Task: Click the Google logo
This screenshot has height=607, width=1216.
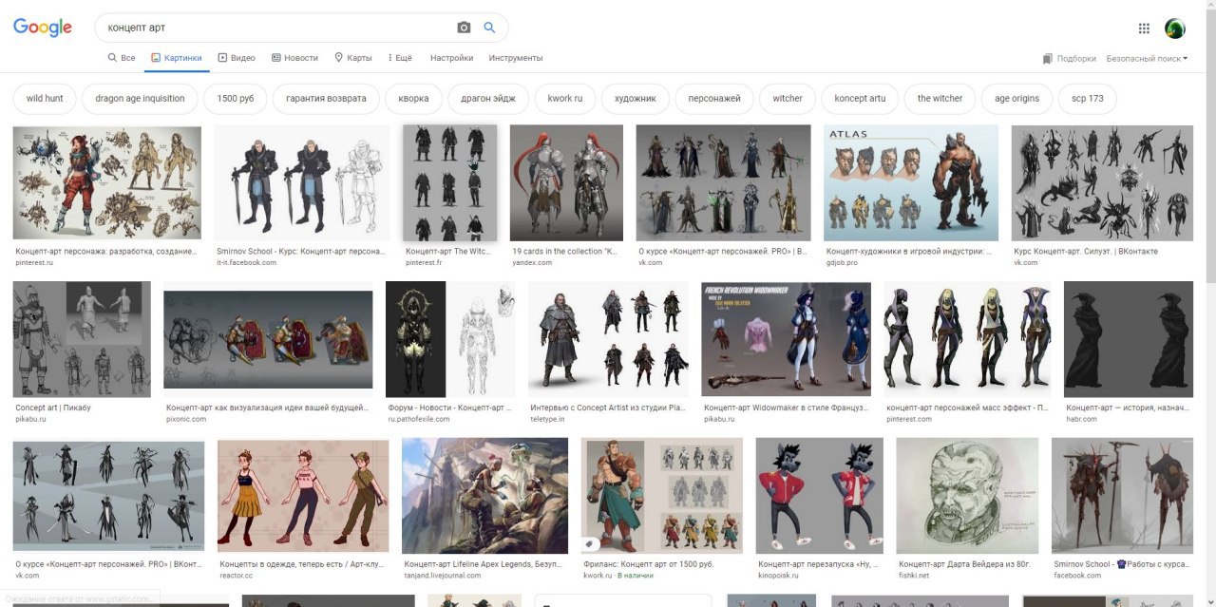Action: tap(43, 28)
